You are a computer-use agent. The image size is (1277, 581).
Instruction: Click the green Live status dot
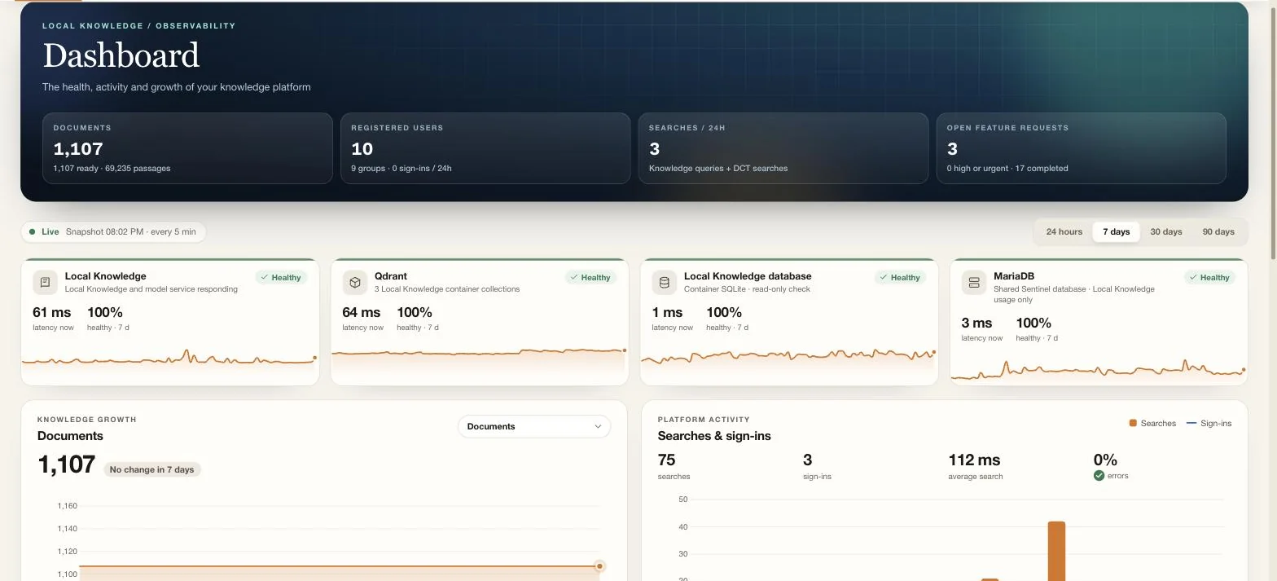click(33, 232)
